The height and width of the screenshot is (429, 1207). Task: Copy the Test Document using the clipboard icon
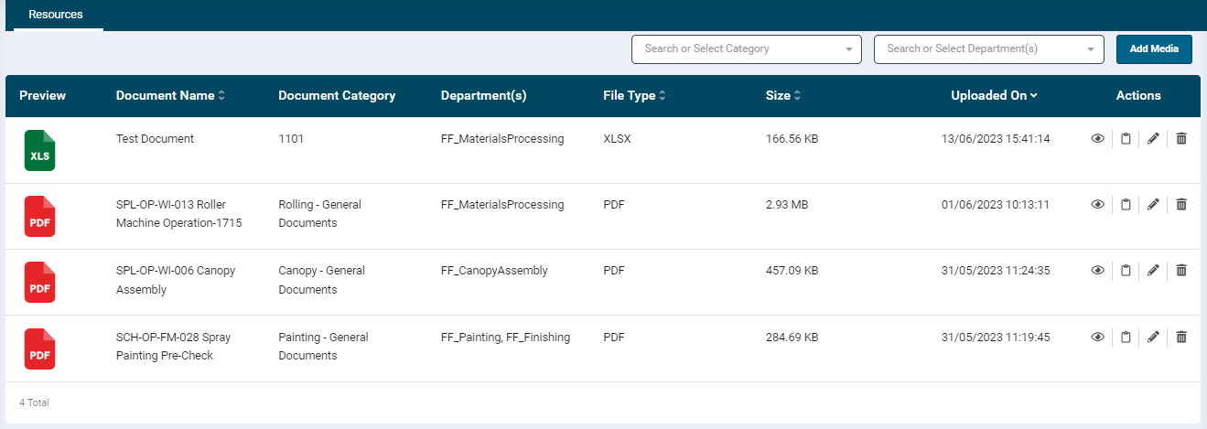[1126, 139]
